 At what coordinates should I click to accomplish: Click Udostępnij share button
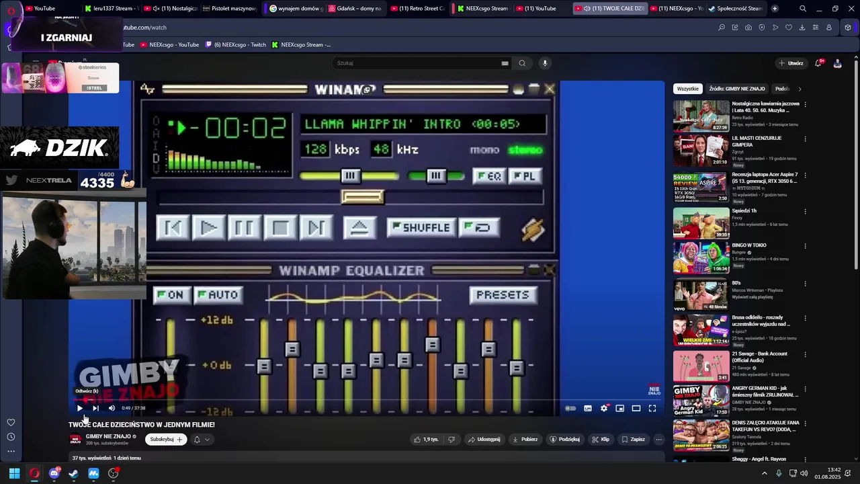pyautogui.click(x=484, y=439)
